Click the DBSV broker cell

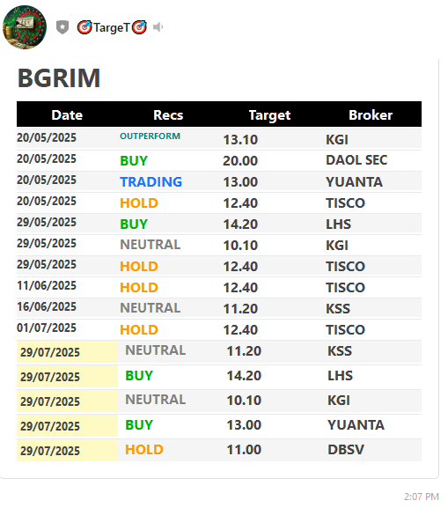[x=346, y=450]
